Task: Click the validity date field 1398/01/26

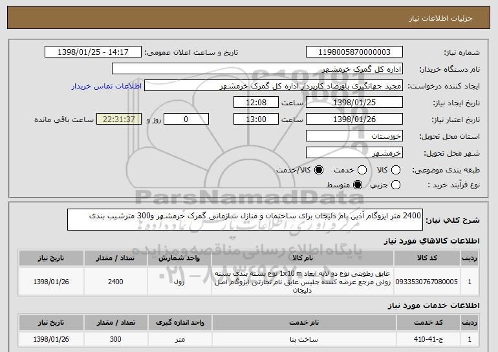Action: [354, 119]
